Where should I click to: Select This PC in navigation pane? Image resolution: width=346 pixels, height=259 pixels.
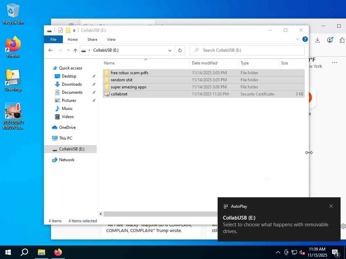[x=66, y=138]
